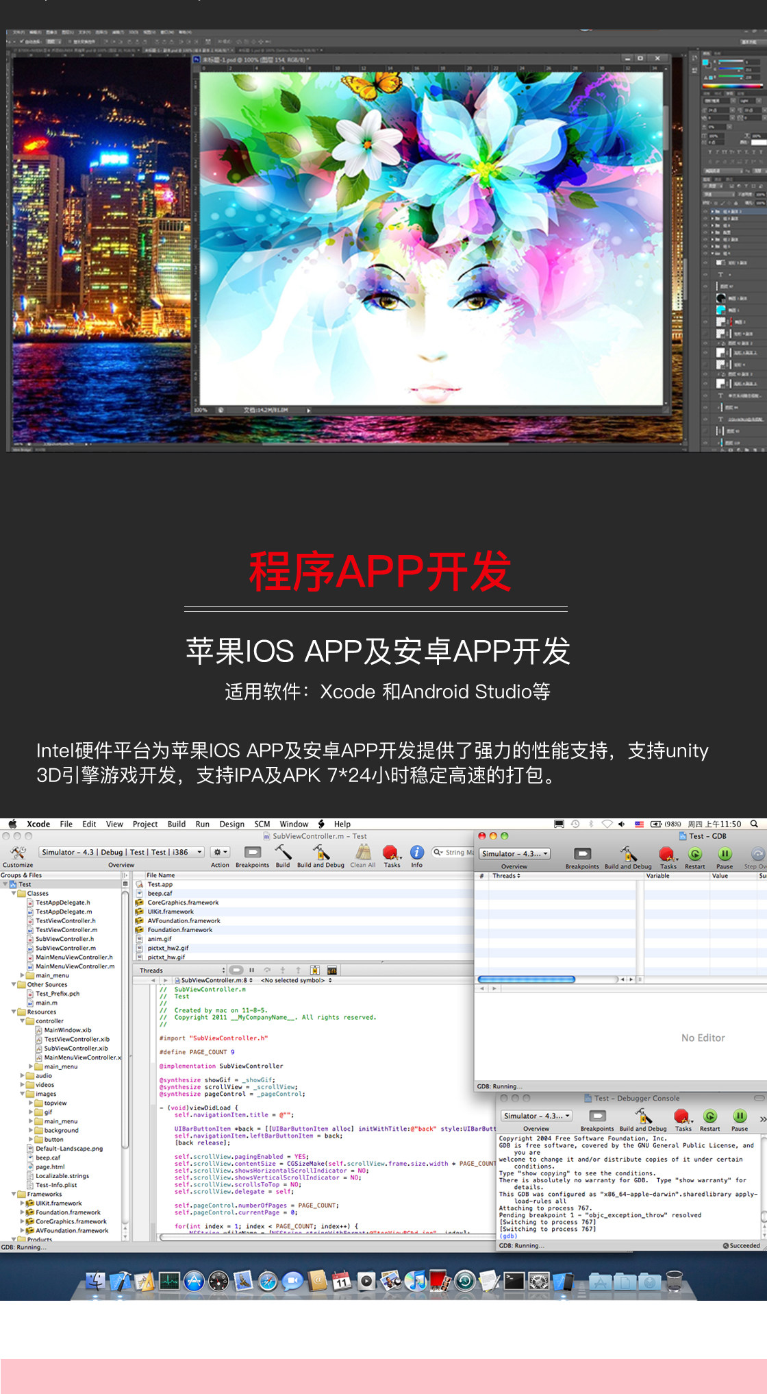This screenshot has width=767, height=1394.
Task: Toggle Breakpoints in the Debugger Console window
Action: [x=598, y=1116]
